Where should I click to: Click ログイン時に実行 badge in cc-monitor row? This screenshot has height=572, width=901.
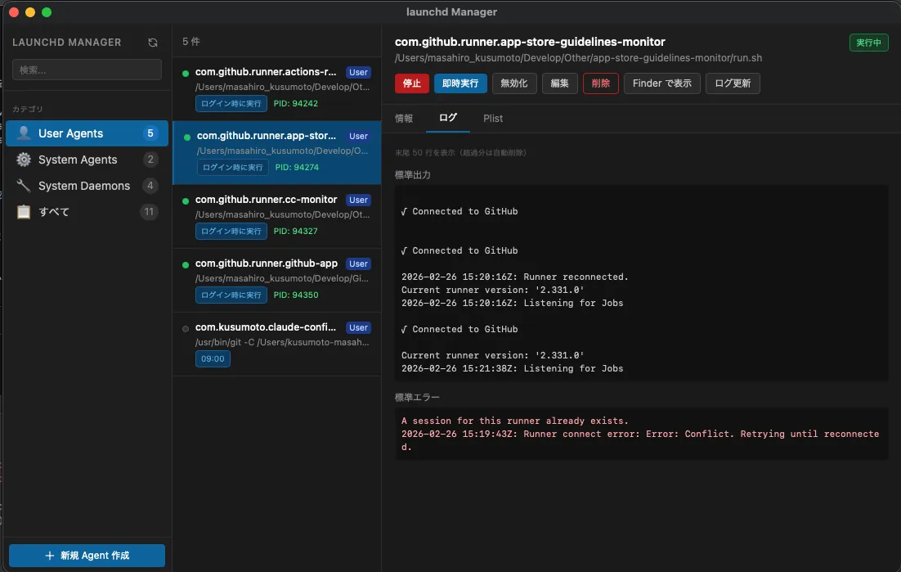click(x=231, y=231)
